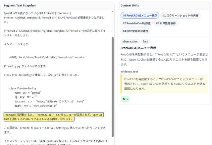Select the #0 FreeCAD AIメニュー表示 context unit

tap(140, 16)
